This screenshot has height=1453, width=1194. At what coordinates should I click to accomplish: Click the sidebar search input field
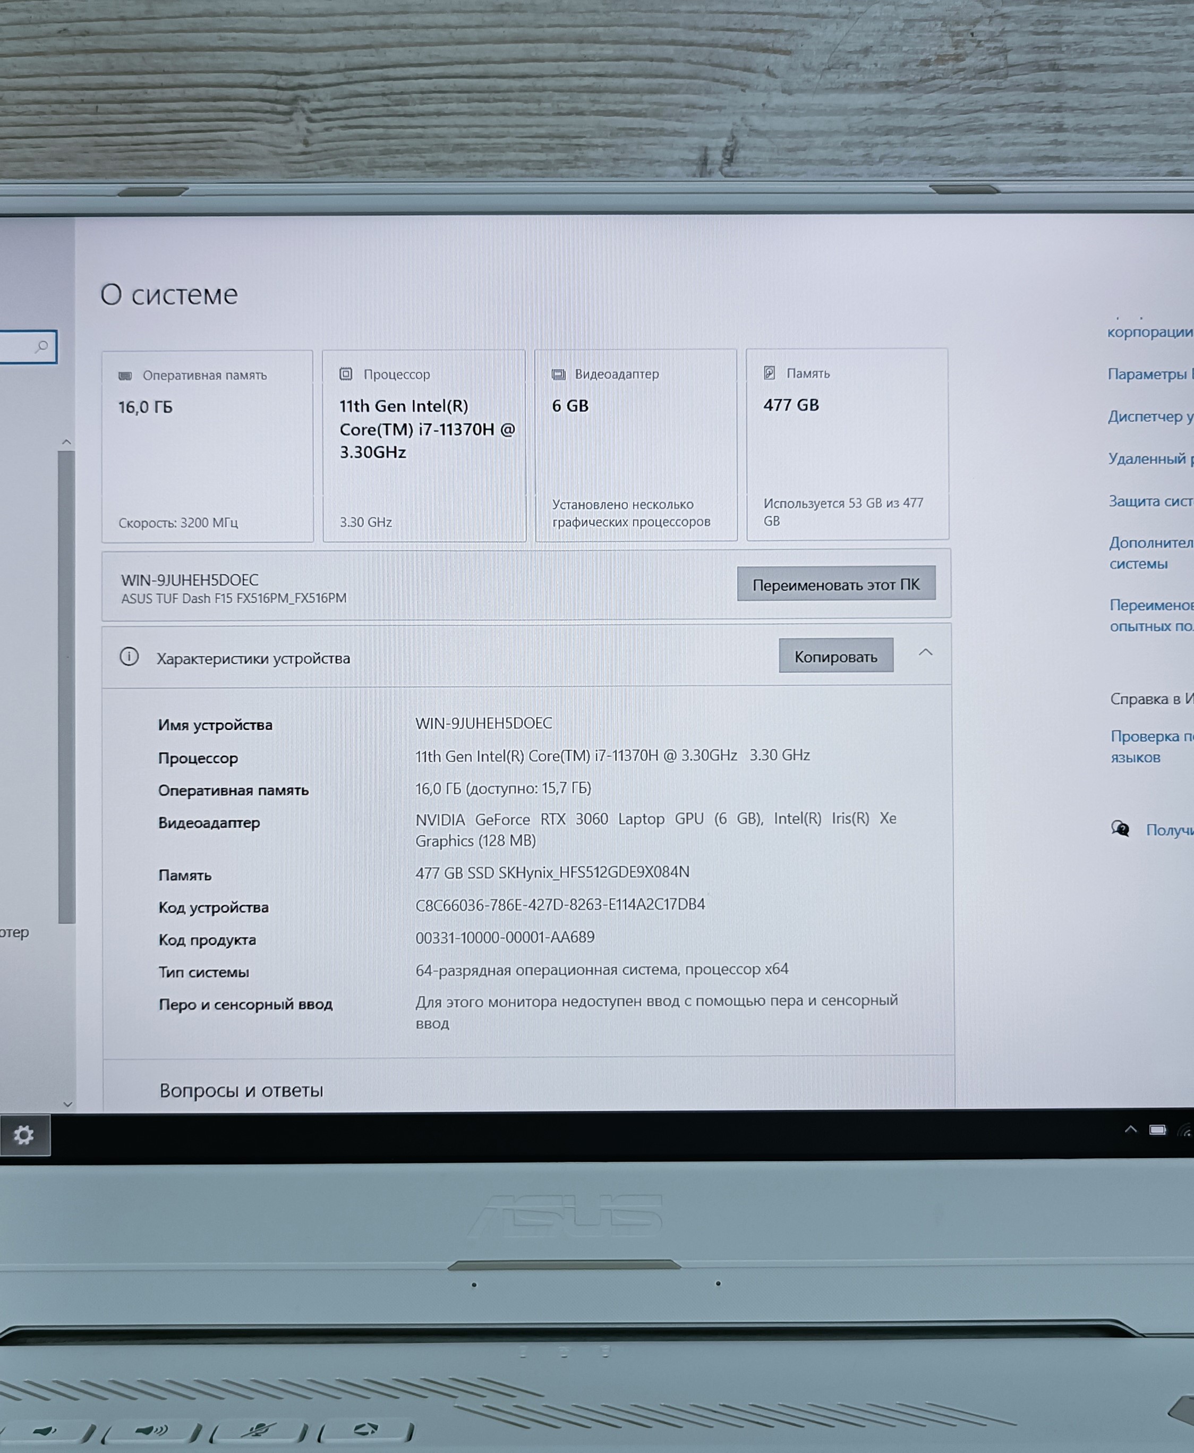click(17, 347)
